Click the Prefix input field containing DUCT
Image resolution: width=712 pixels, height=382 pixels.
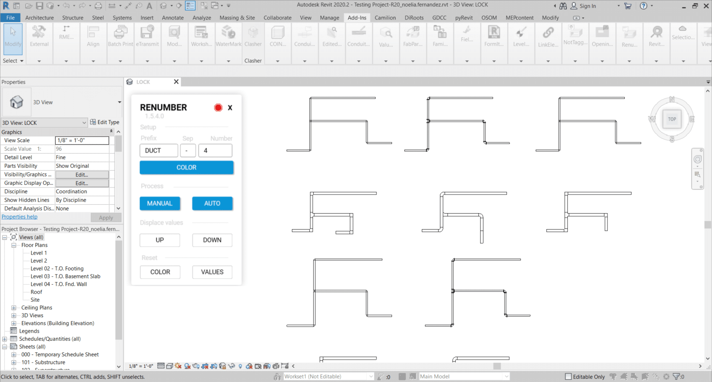point(159,151)
